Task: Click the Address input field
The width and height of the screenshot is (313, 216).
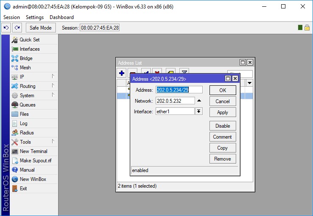Action: (179, 90)
